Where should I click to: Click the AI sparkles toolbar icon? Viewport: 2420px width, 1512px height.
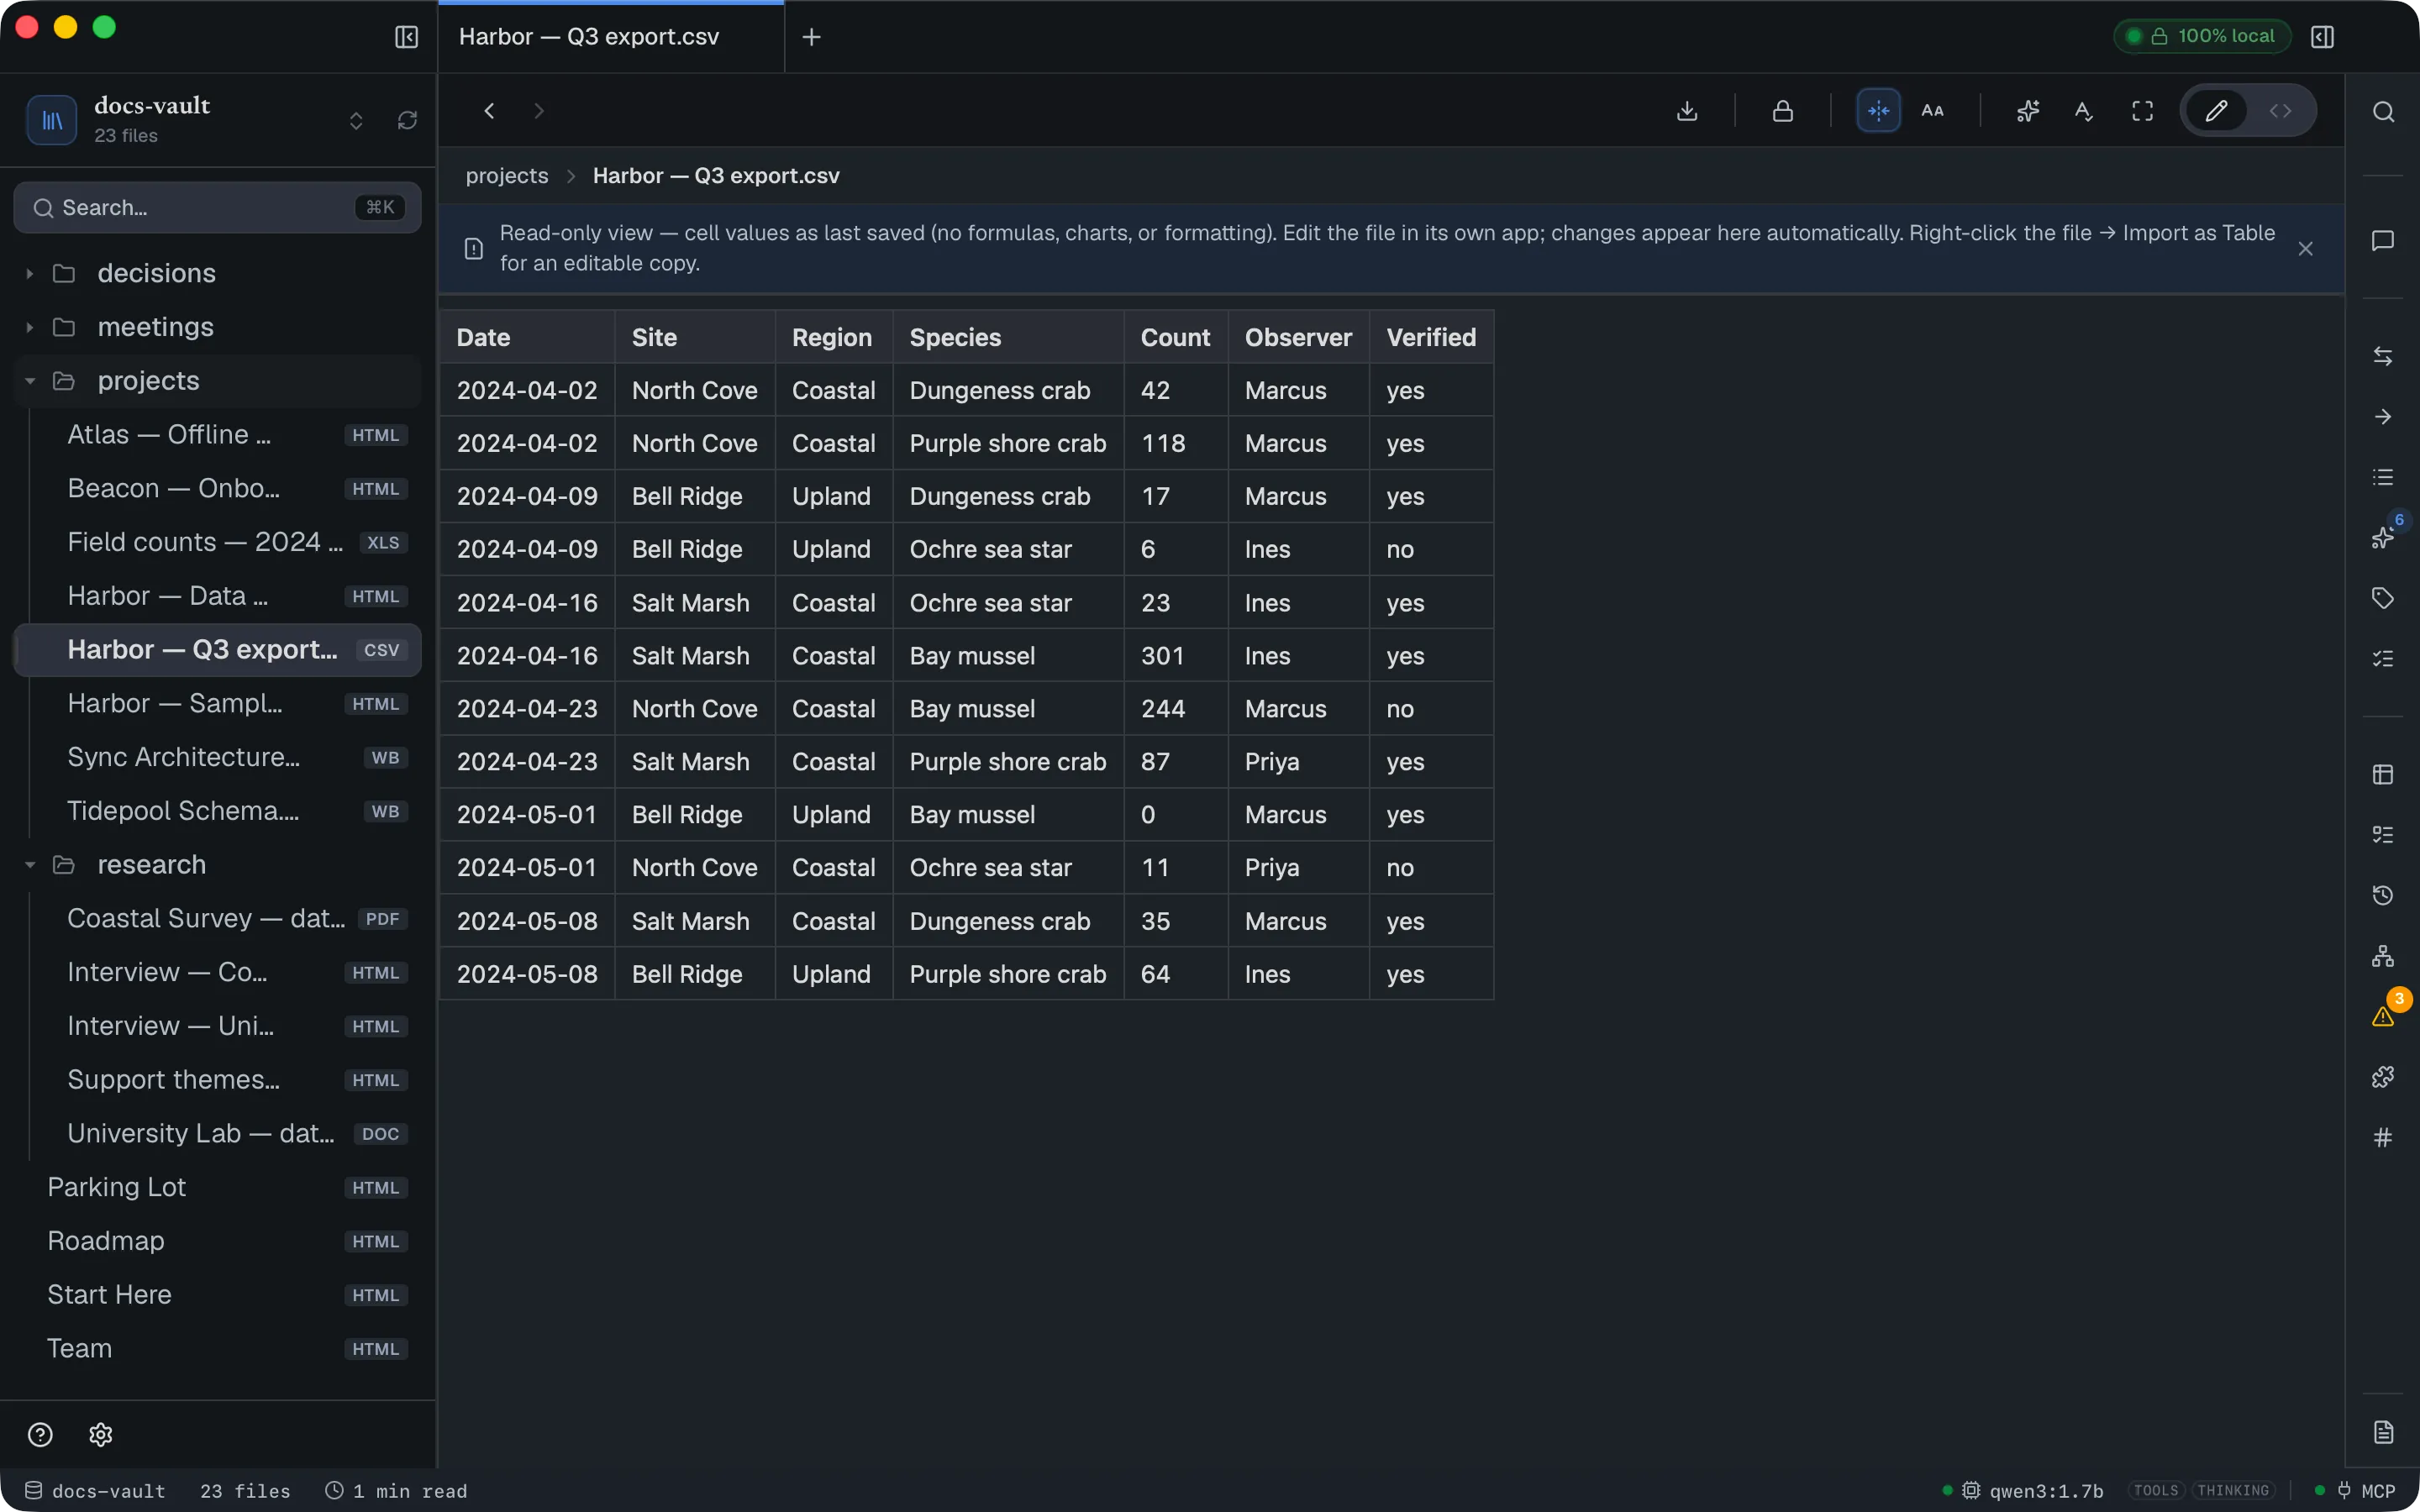coord(2027,111)
